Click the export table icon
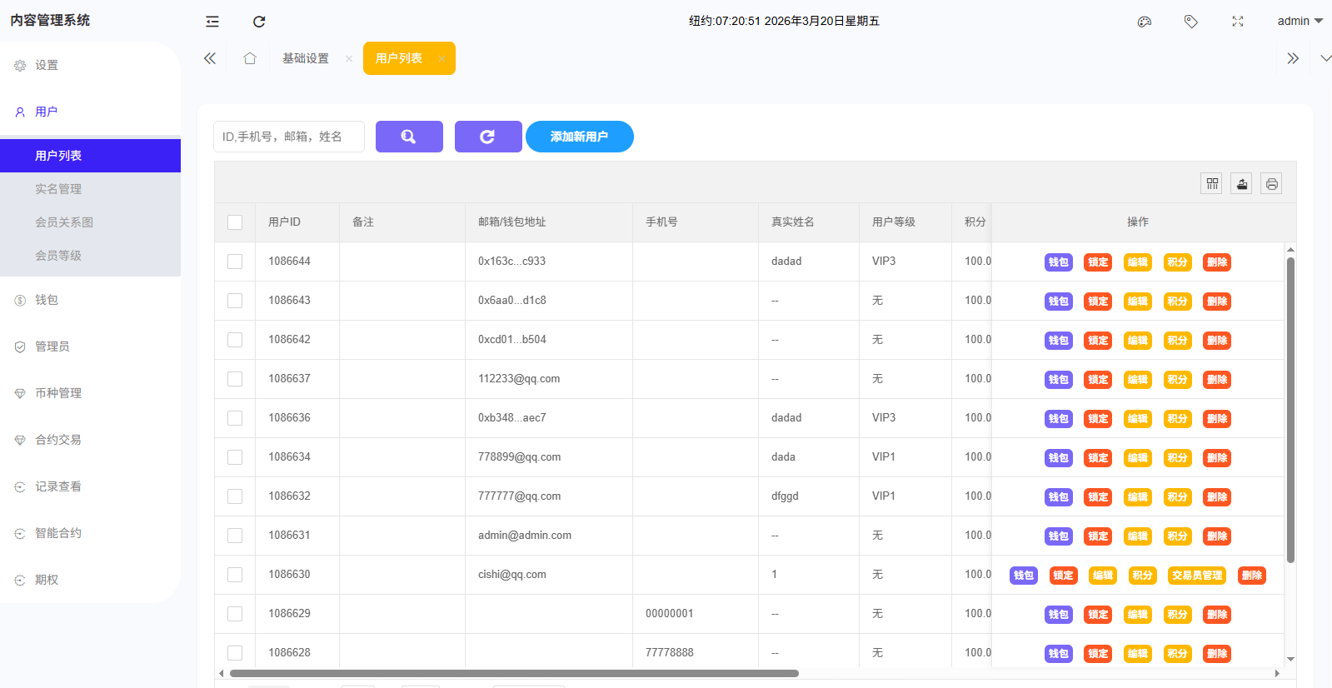This screenshot has height=688, width=1332. click(x=1242, y=184)
